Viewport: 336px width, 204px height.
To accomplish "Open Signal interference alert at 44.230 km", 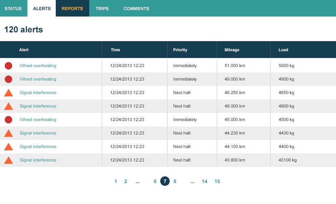I will tap(38, 133).
